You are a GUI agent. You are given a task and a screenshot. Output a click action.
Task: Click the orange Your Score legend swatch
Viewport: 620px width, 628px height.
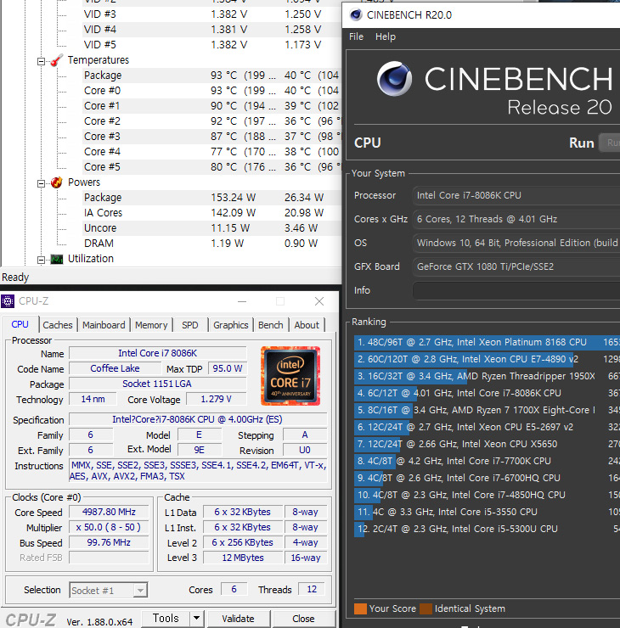[360, 608]
